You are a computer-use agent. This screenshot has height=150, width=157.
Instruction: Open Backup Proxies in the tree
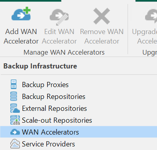tap(45, 85)
